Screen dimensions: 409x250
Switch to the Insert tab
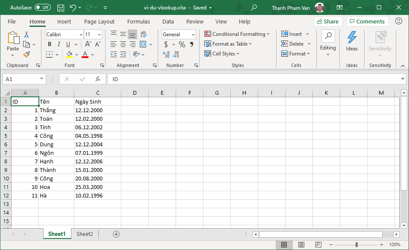[64, 22]
